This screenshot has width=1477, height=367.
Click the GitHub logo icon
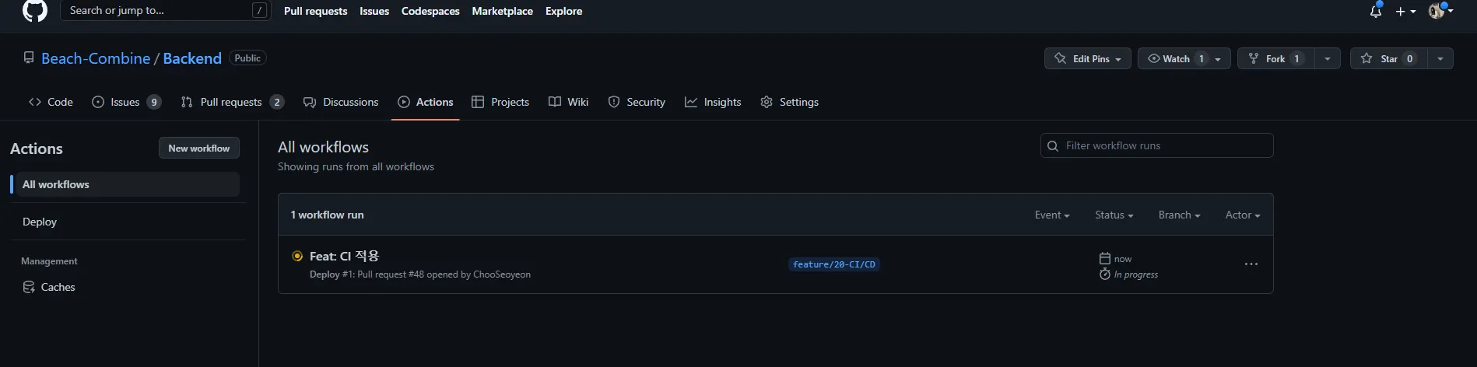pos(35,10)
